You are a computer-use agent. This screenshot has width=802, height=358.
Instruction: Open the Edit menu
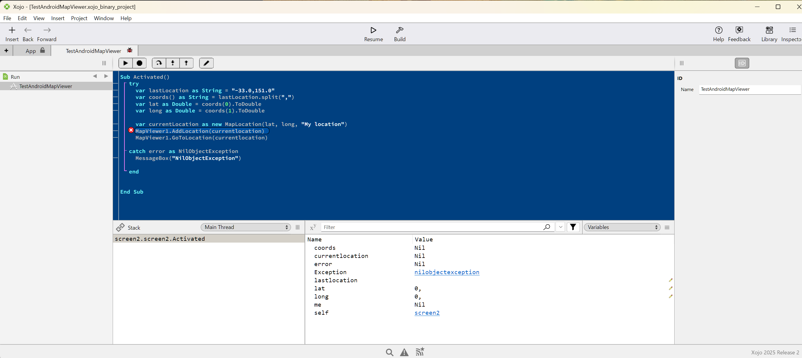pyautogui.click(x=22, y=18)
